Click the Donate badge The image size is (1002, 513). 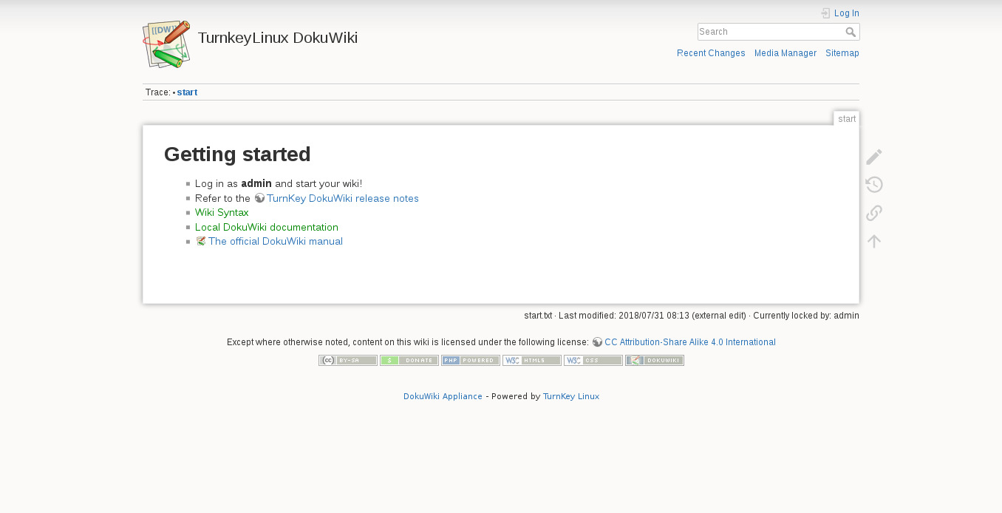(409, 361)
